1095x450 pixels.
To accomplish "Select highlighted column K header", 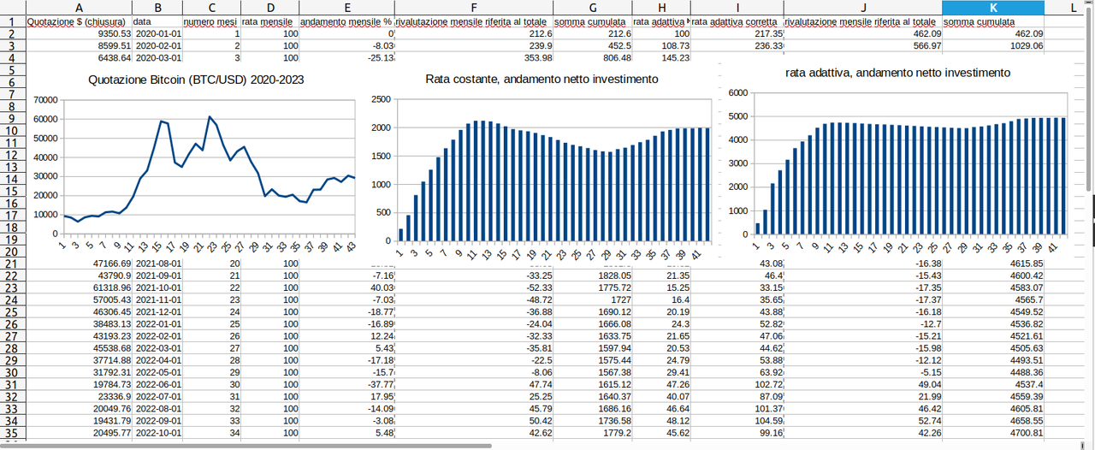I will pyautogui.click(x=992, y=8).
